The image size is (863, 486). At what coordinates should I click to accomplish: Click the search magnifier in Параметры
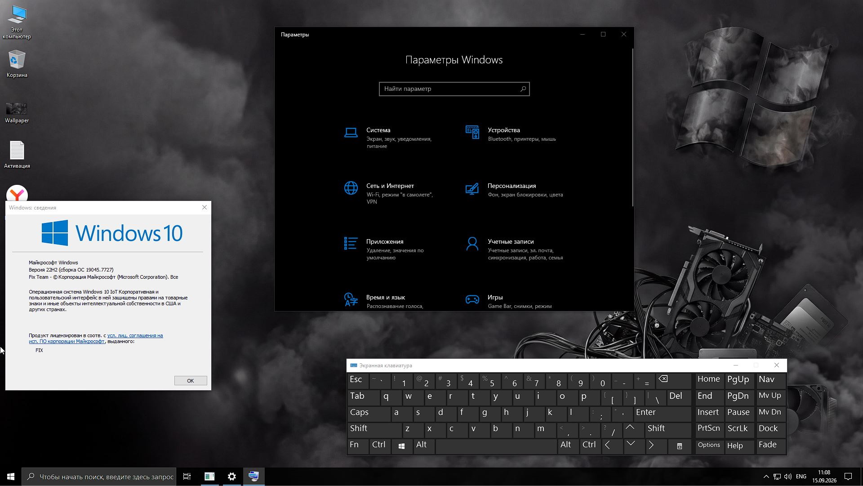(x=523, y=89)
